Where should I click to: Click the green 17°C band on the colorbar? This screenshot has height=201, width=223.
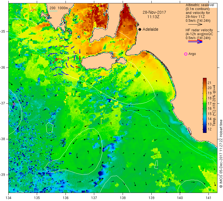205,104
